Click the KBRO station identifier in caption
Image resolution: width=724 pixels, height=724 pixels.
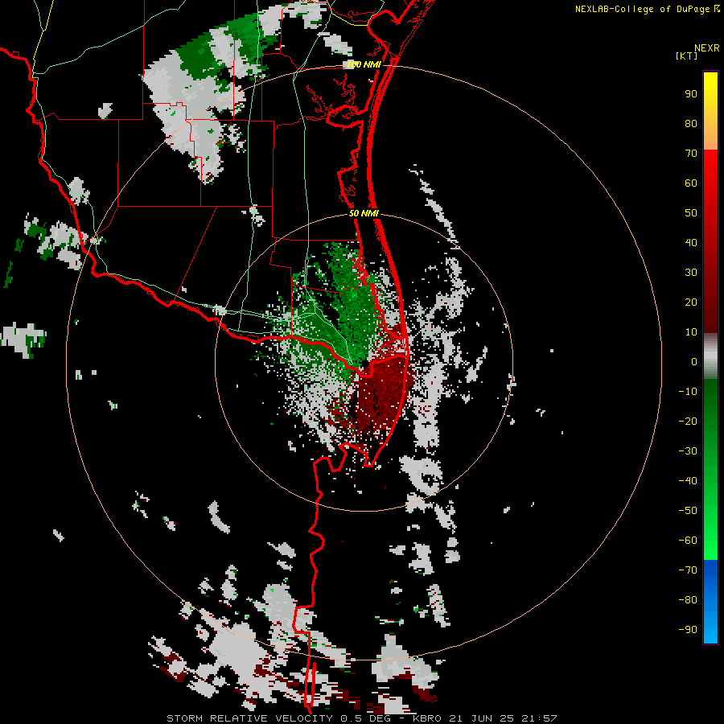click(428, 718)
